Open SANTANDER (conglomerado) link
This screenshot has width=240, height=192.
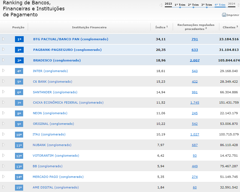pos(55,92)
